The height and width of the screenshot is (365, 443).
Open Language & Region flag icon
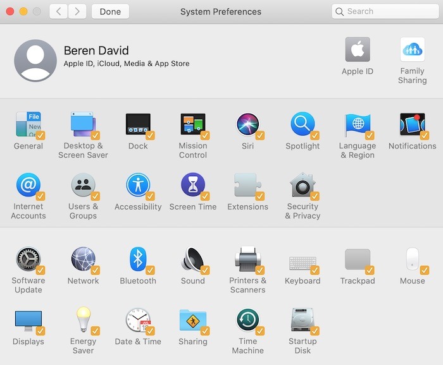[x=358, y=124]
